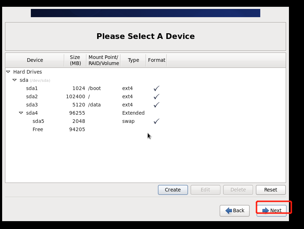Collapse the Hard Drives tree node
Image resolution: width=304 pixels, height=229 pixels.
pyautogui.click(x=8, y=72)
